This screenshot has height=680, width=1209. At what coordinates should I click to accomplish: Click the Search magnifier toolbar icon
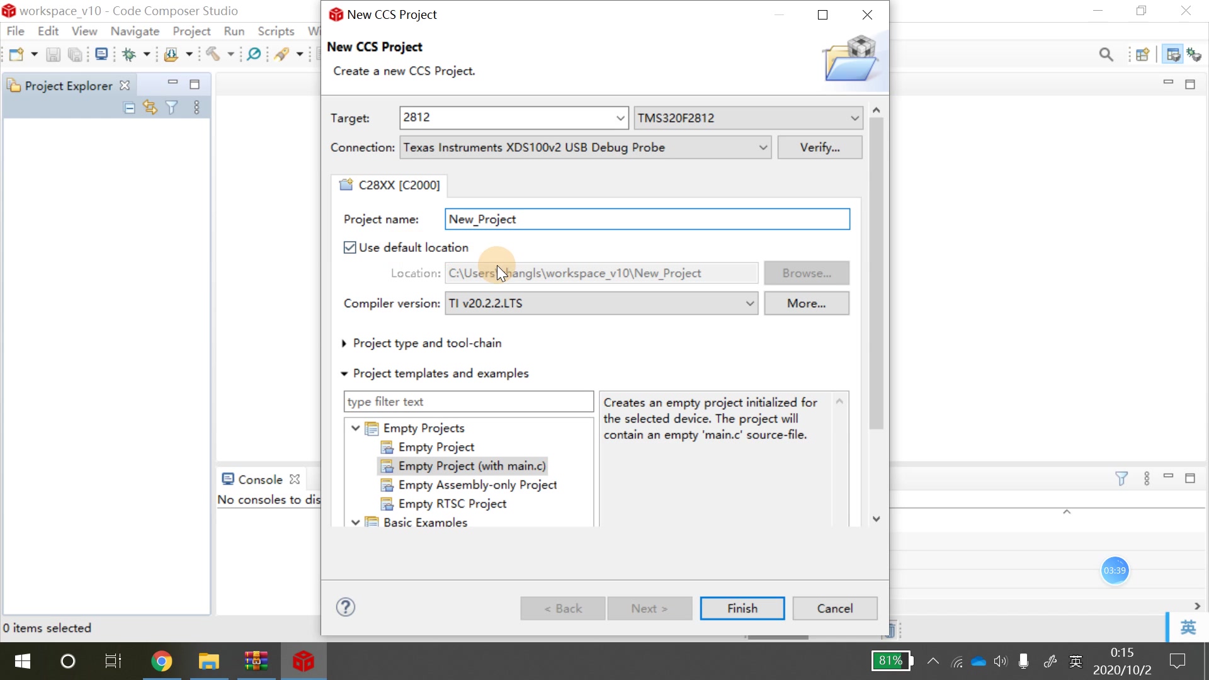(x=254, y=55)
